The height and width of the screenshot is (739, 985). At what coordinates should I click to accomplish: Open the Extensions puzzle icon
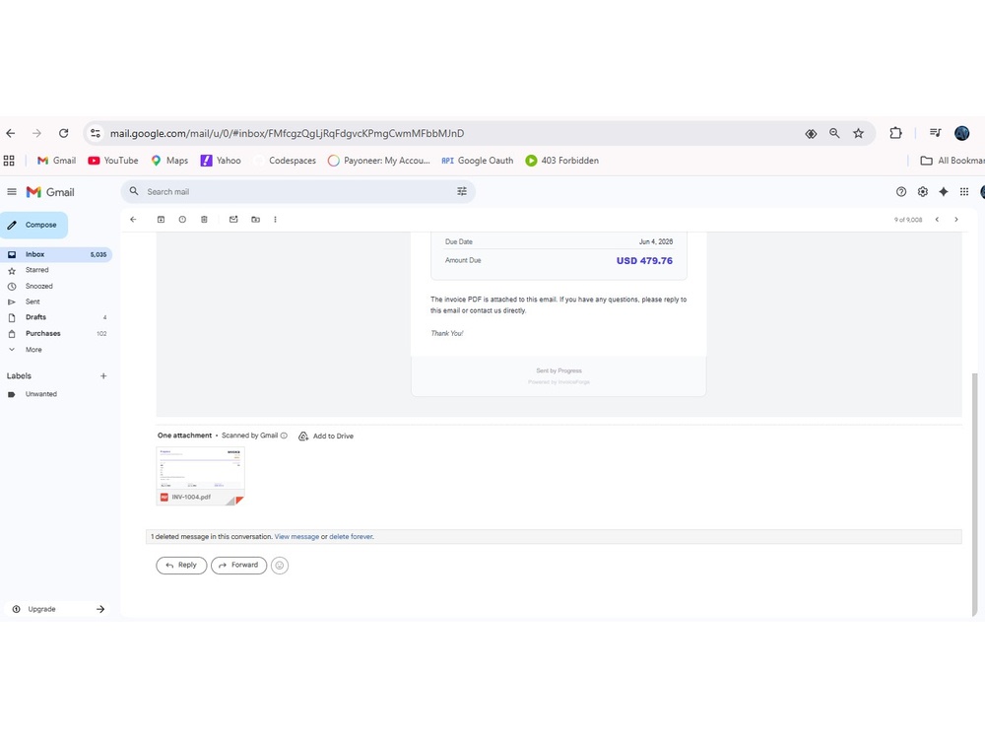point(895,133)
